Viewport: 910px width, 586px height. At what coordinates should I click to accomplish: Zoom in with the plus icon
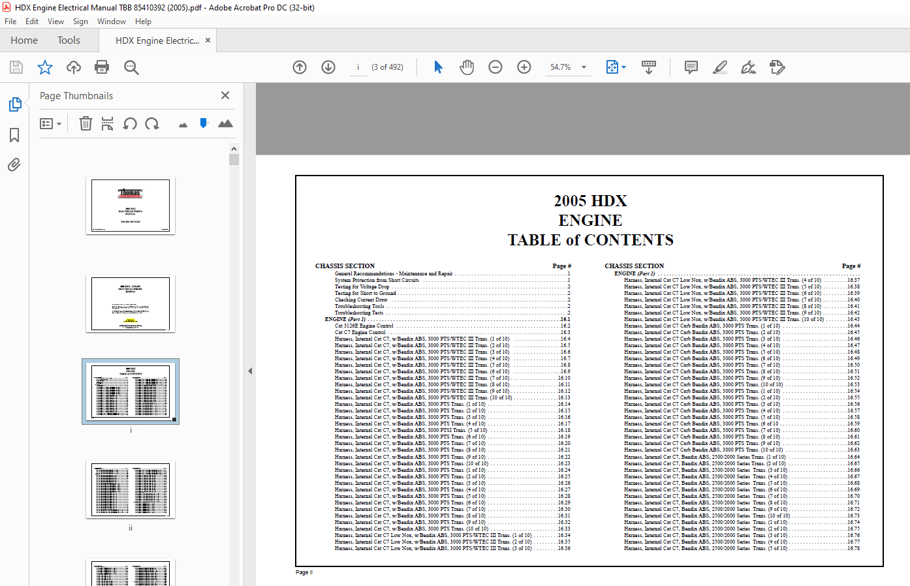pyautogui.click(x=524, y=67)
